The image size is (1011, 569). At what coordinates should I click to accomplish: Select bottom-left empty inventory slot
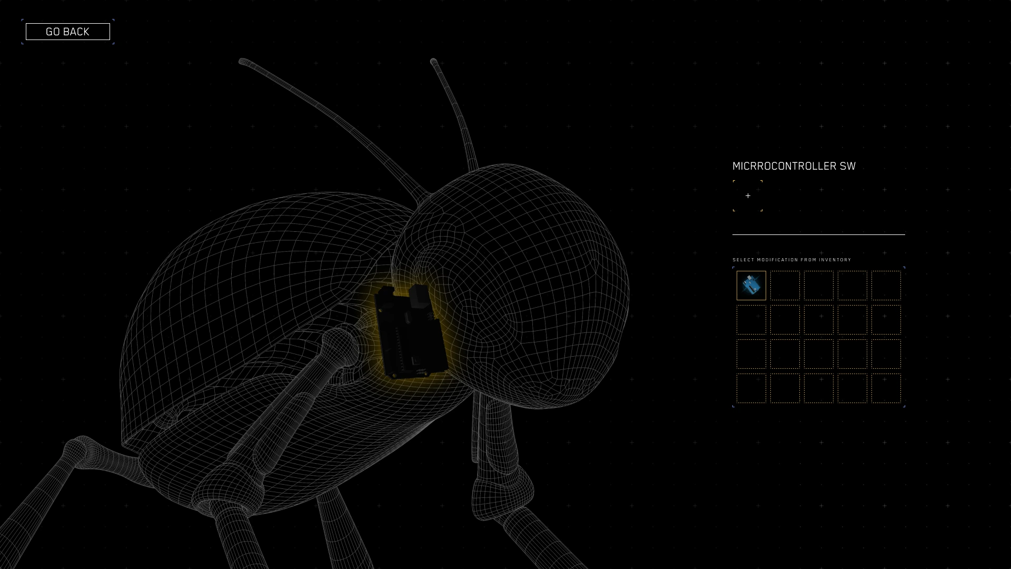tap(751, 388)
